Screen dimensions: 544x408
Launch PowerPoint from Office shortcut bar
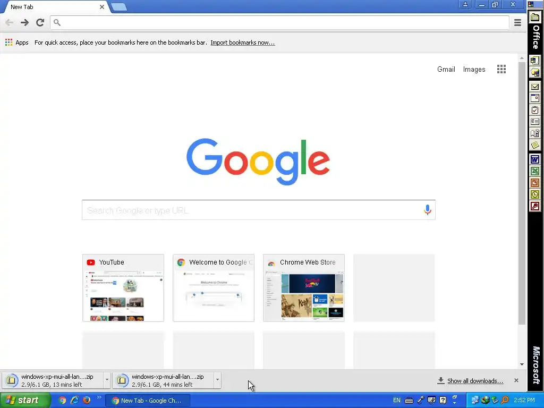(x=535, y=183)
